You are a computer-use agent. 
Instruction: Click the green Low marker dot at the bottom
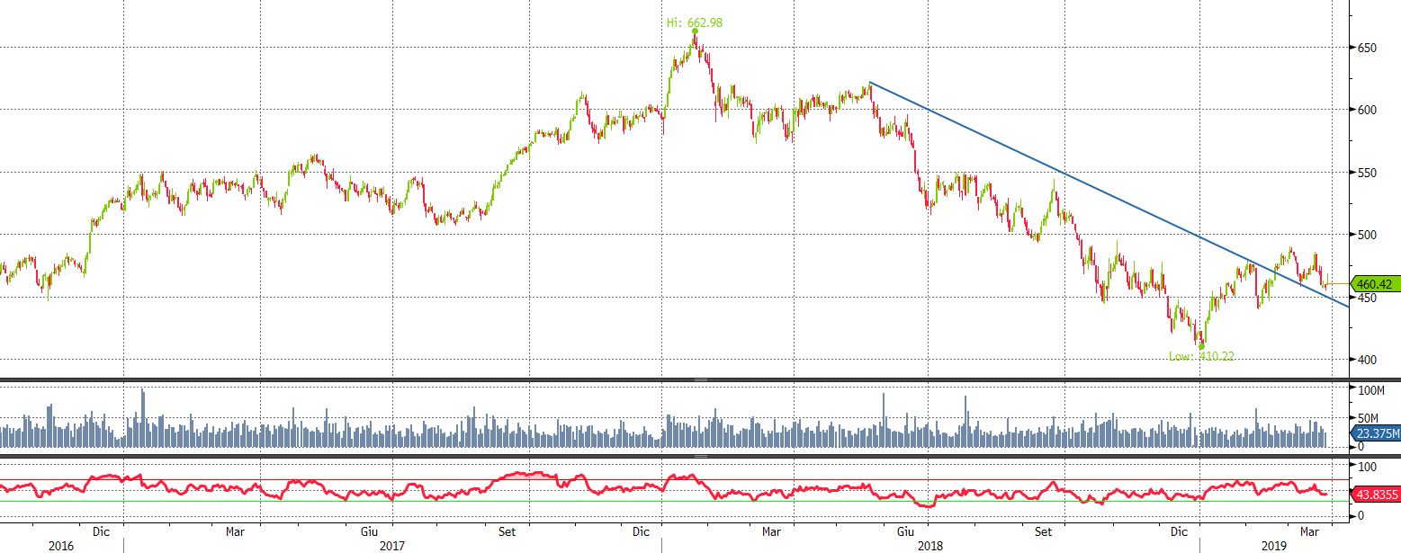click(x=1201, y=346)
